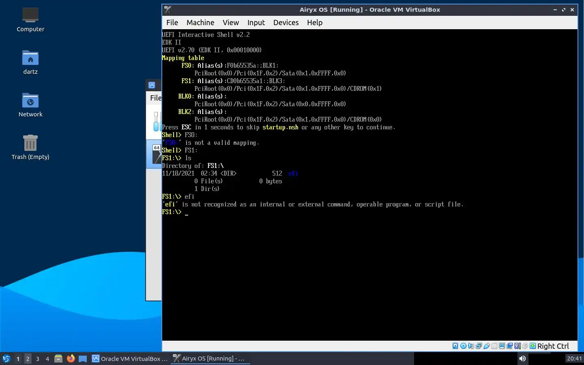Click the File menu of the background VirtualBox Manager
This screenshot has height=365, width=584.
(155, 98)
